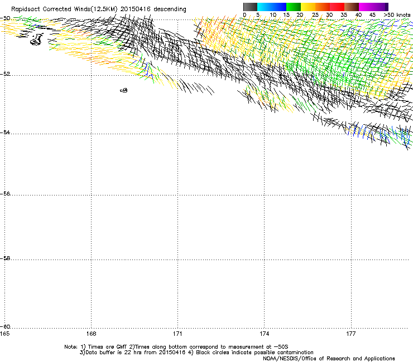413x362 pixels.
Task: Click the brown 35-40 knots legend segment
Action: [x=352, y=7]
